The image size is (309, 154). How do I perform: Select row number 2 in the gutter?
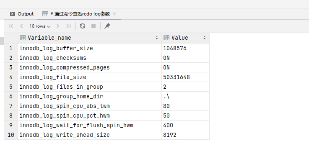click(x=11, y=58)
